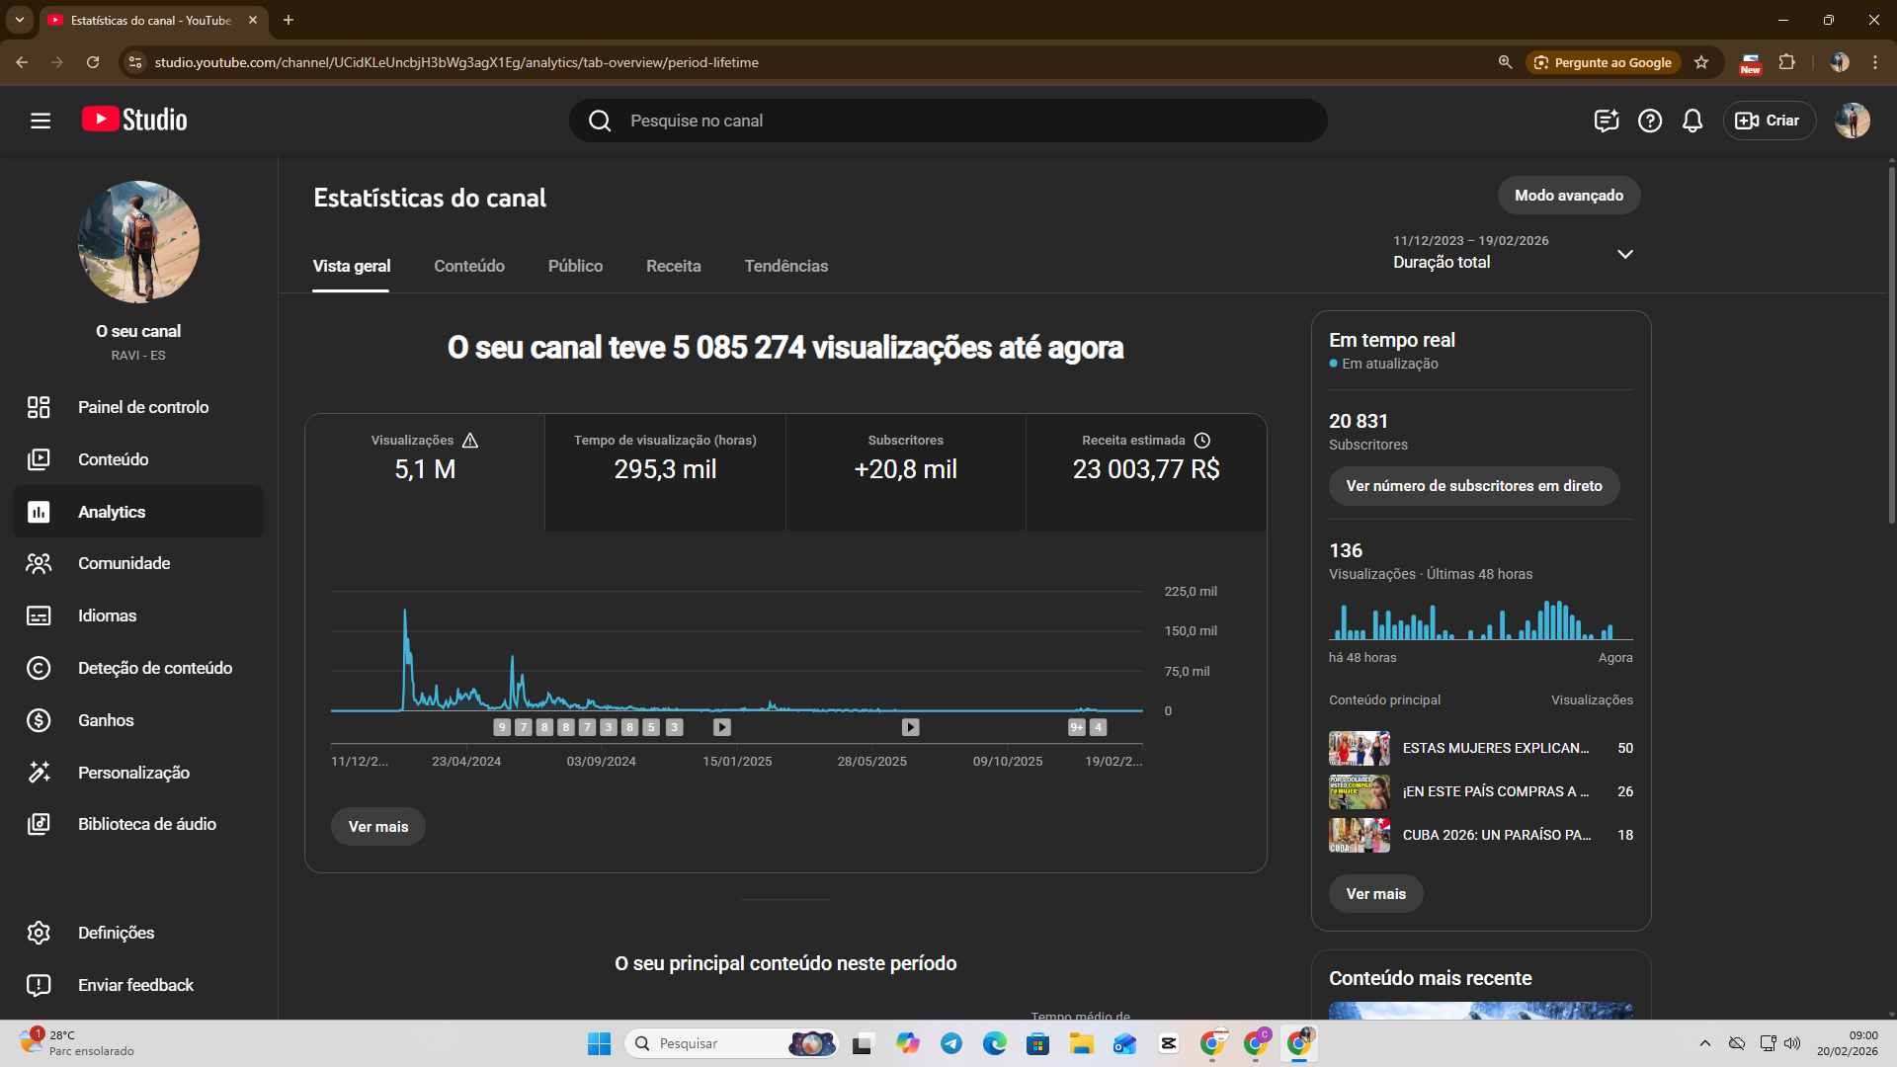
Task: Go to Biblioteca de áudio
Action: coord(146,824)
